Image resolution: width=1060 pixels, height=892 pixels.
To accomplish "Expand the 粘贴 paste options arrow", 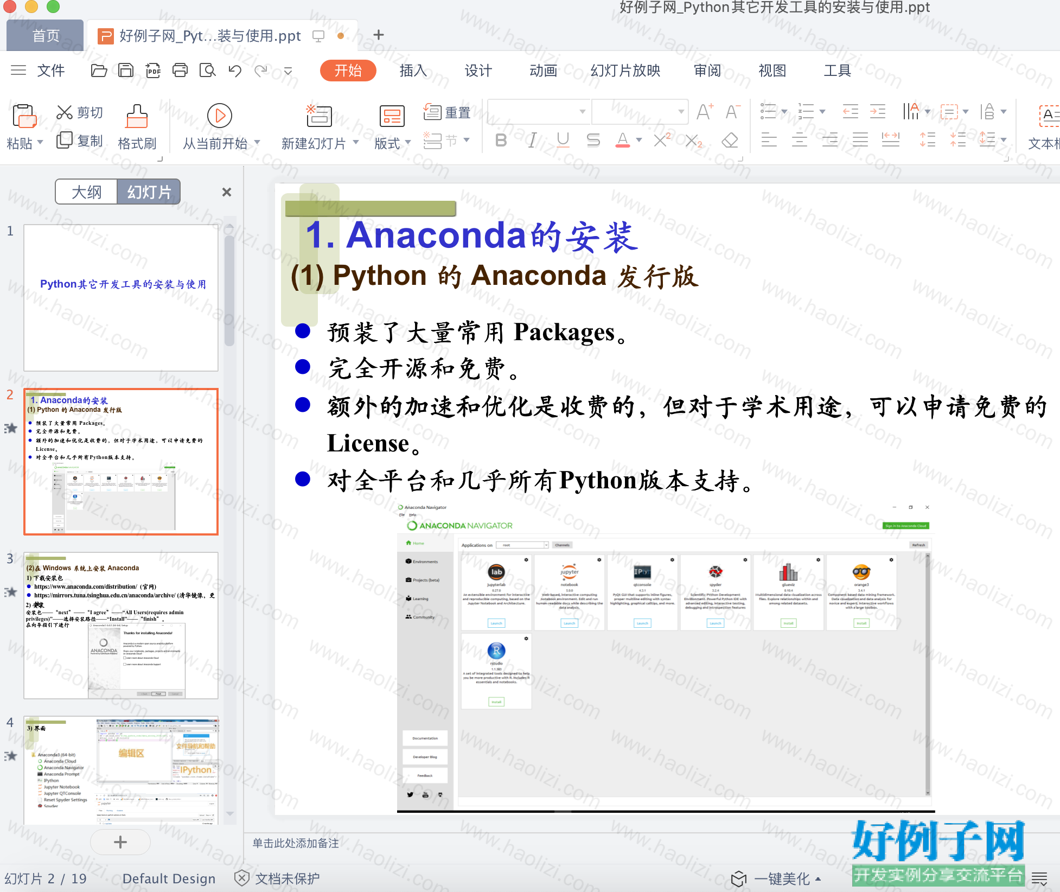I will coord(40,143).
